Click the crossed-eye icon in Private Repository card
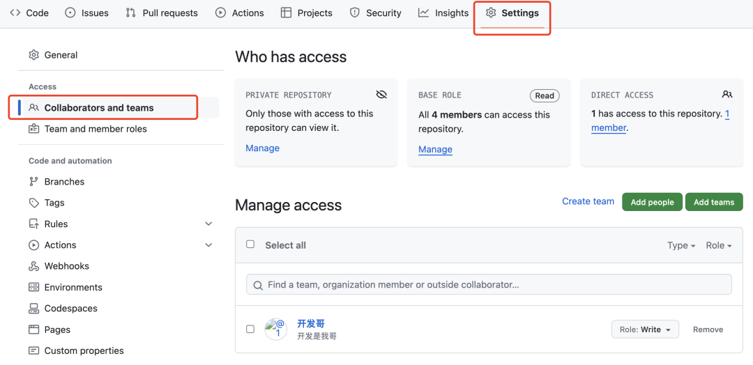This screenshot has height=365, width=753. click(x=382, y=95)
